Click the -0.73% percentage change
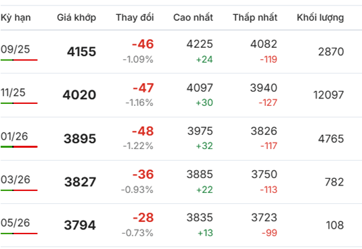 tap(137, 233)
